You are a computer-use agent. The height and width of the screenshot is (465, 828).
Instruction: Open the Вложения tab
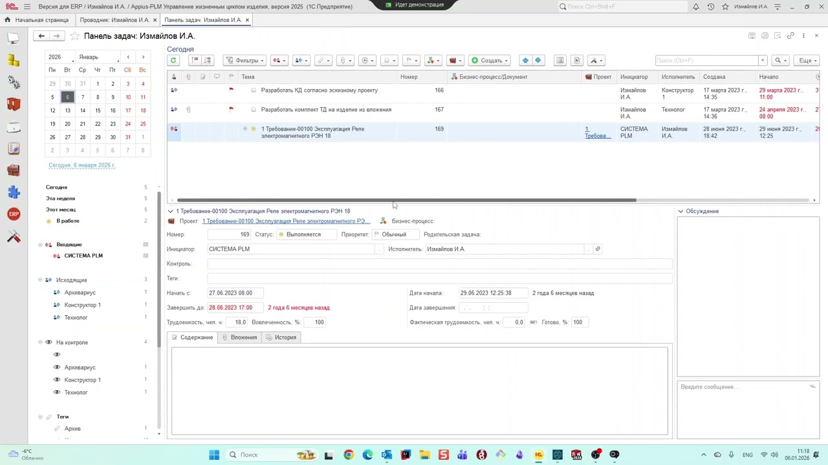239,337
